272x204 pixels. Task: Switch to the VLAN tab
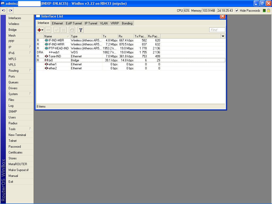click(x=104, y=23)
